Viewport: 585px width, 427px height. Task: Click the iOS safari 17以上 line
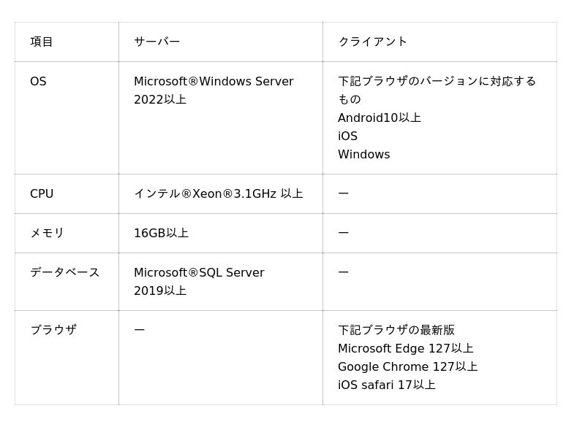tap(386, 385)
